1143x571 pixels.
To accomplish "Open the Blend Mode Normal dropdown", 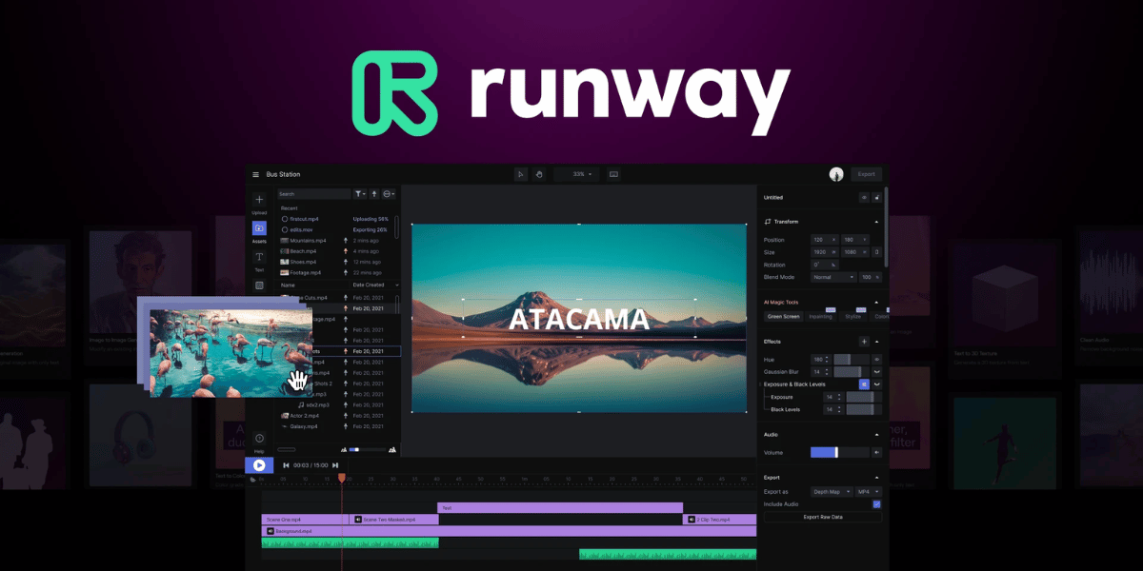I will tap(832, 277).
